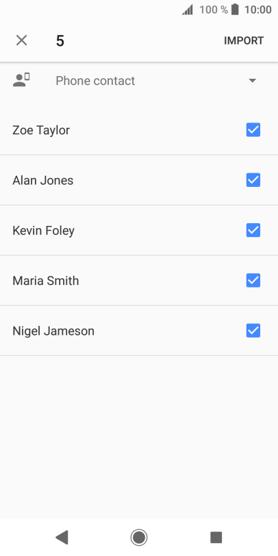Open recent apps with square icon
Image resolution: width=278 pixels, height=556 pixels.
[216, 538]
